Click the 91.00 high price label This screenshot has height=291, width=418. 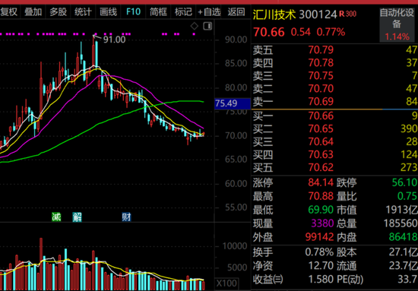pyautogui.click(x=114, y=40)
